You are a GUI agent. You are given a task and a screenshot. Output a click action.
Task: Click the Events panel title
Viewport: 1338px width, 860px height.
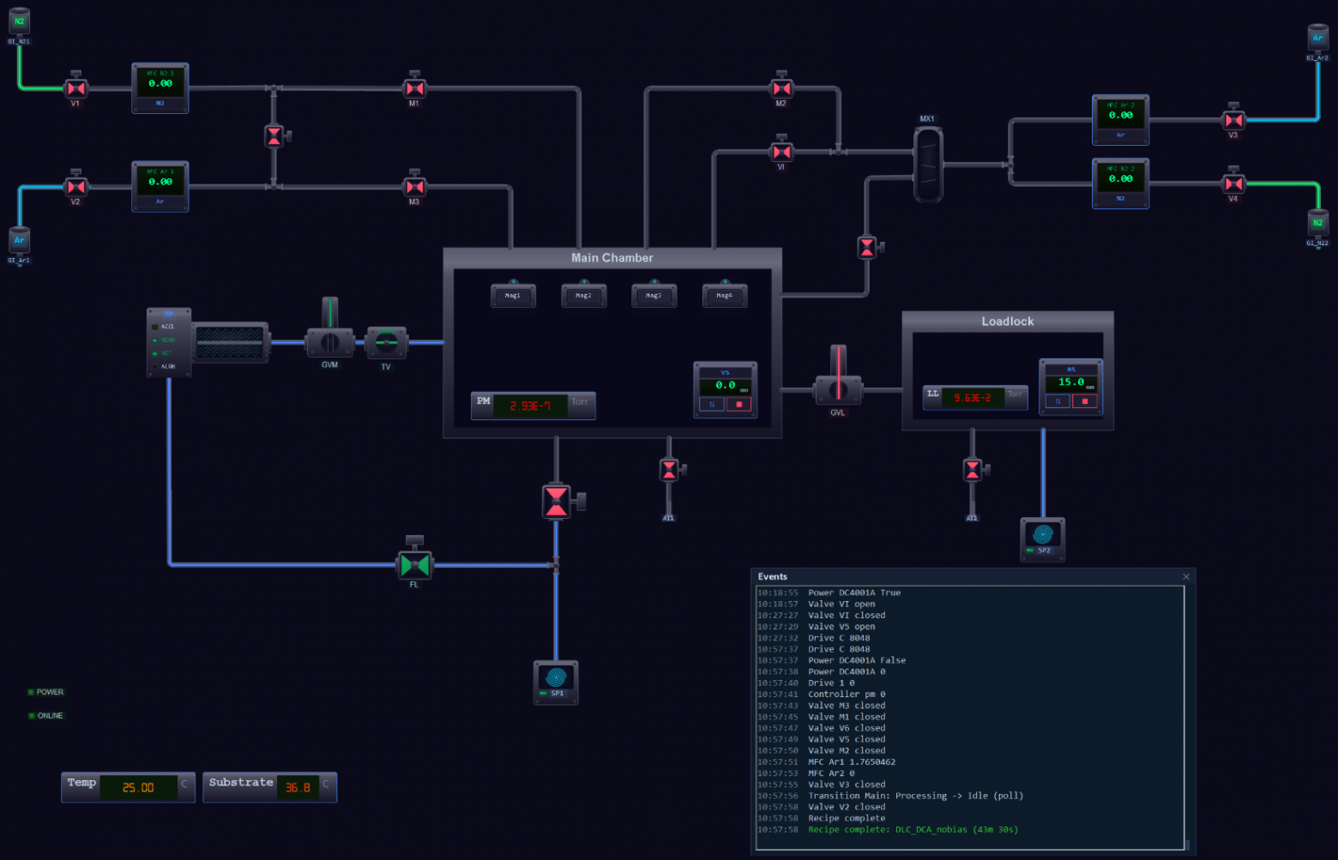click(773, 577)
